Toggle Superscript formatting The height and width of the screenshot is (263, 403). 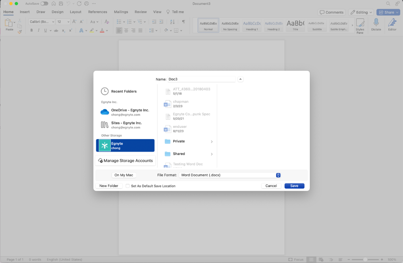(70, 31)
